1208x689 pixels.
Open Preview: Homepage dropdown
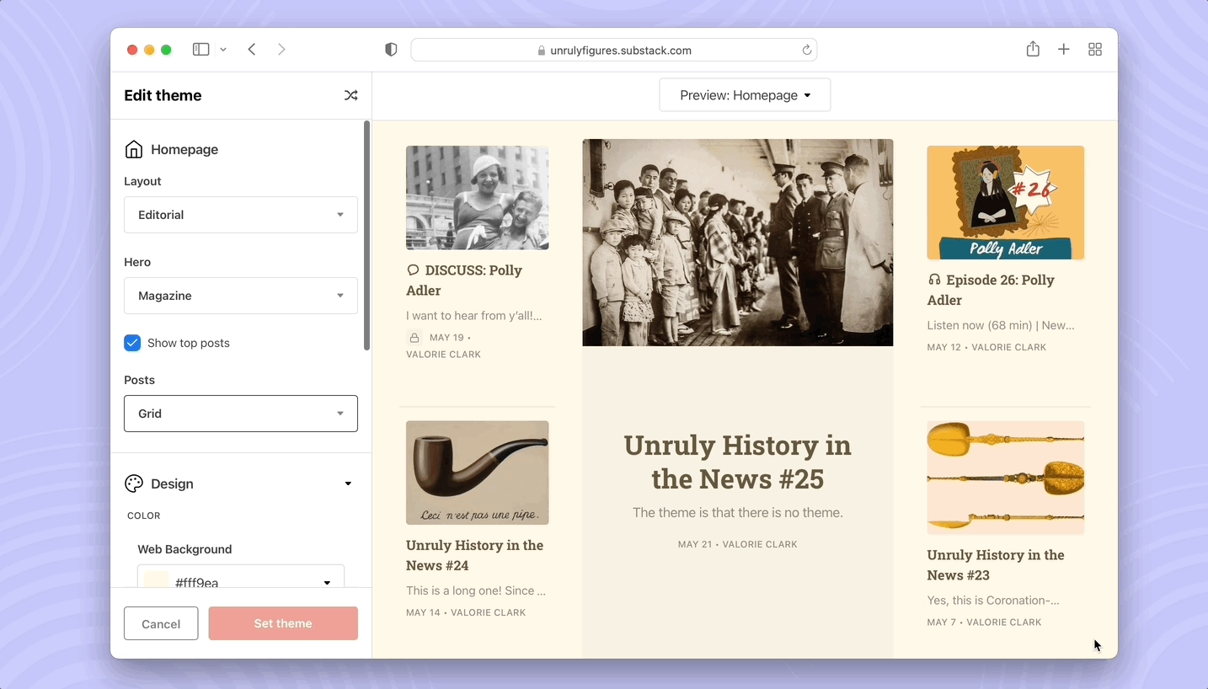coord(745,95)
